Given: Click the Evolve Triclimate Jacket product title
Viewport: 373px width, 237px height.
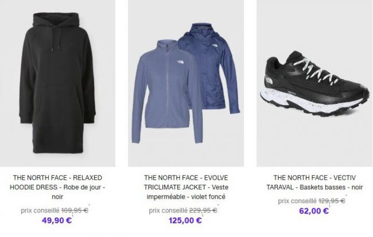Looking at the screenshot, I should (x=186, y=187).
